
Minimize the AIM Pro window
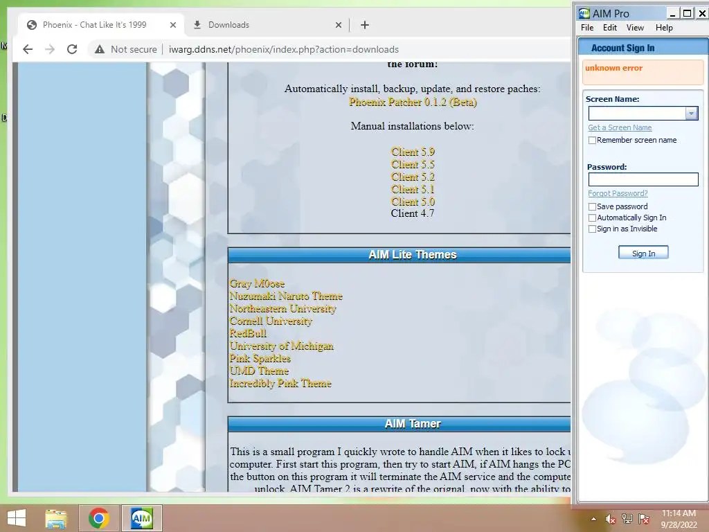(x=673, y=14)
